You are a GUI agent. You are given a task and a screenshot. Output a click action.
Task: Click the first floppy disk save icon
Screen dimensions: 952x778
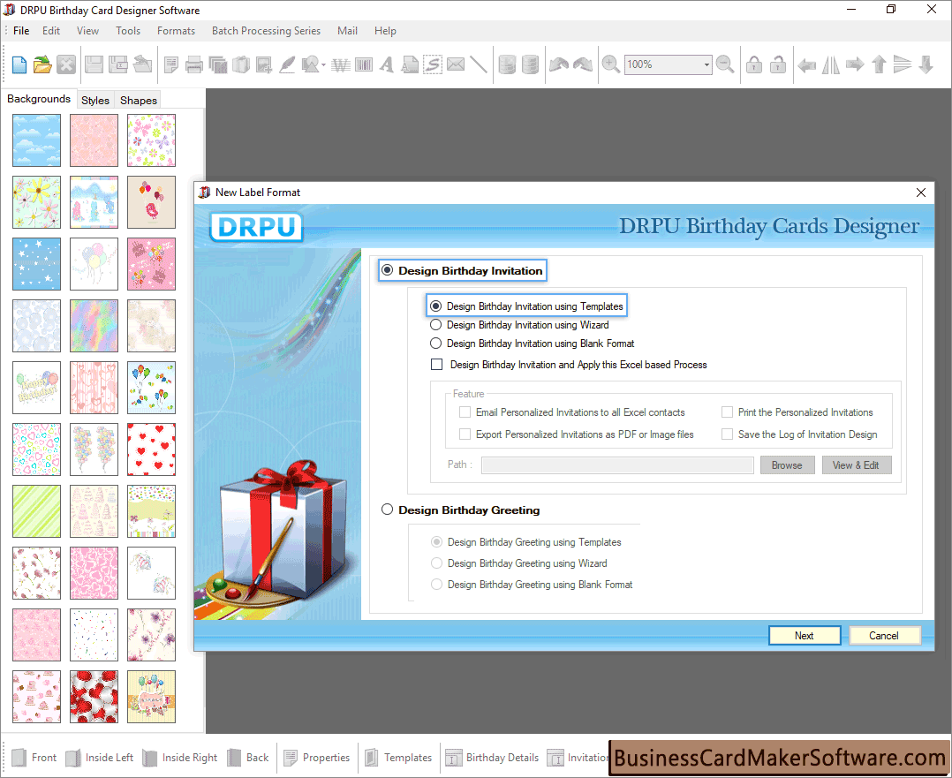pos(94,64)
